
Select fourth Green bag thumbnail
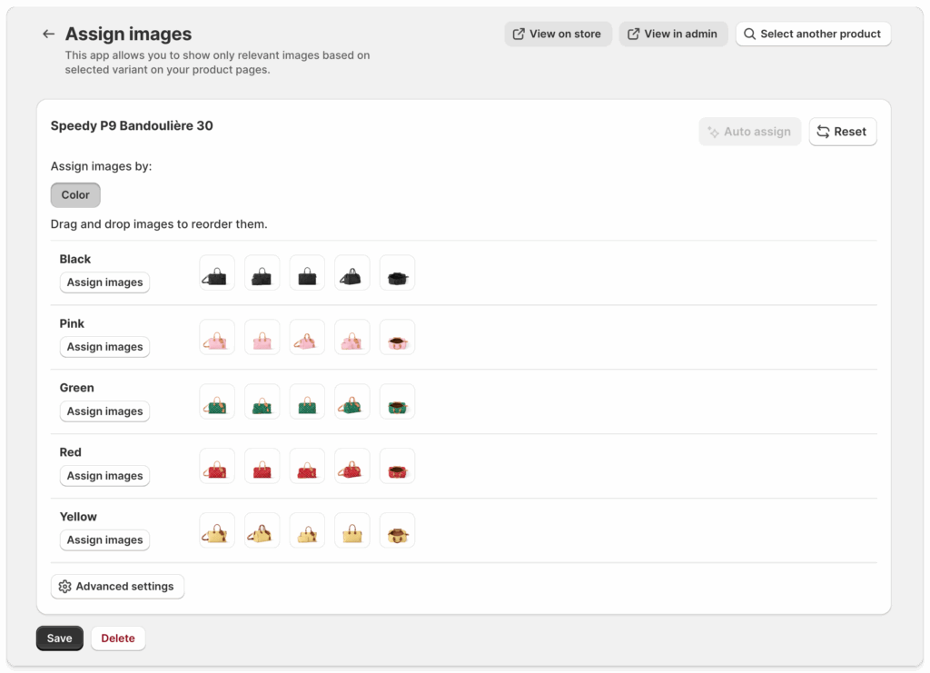pyautogui.click(x=352, y=401)
